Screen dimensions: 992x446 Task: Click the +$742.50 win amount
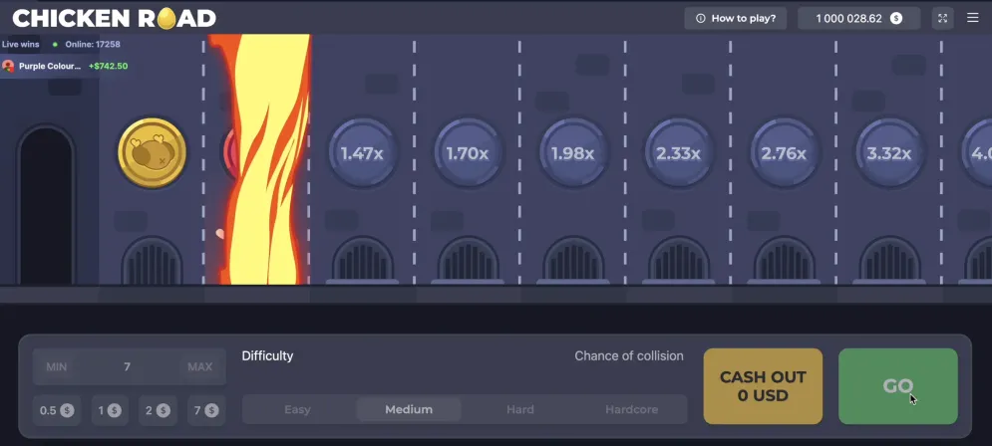[109, 66]
